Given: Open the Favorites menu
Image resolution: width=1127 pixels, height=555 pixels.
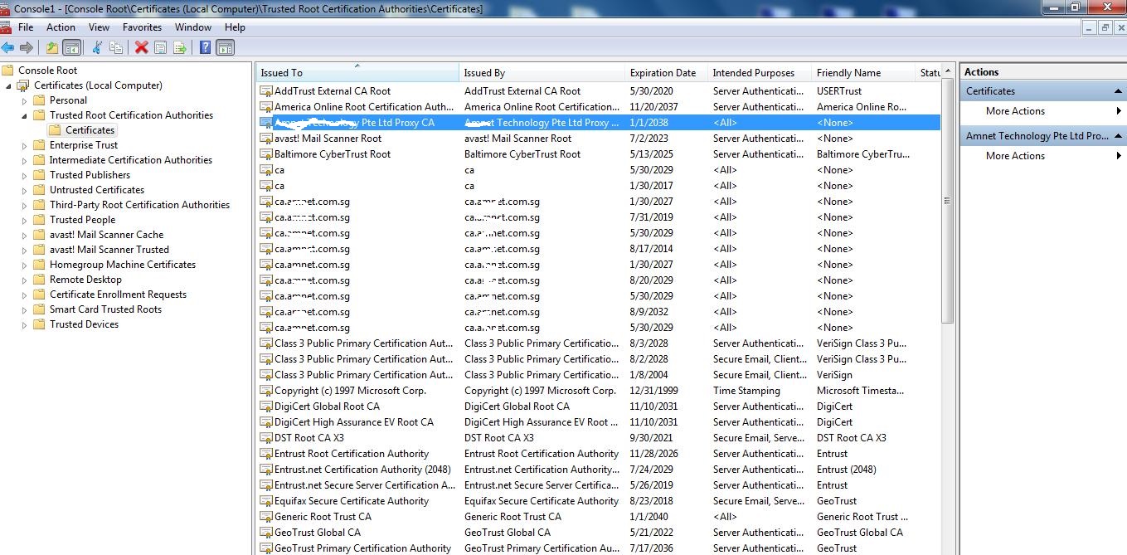Looking at the screenshot, I should 142,27.
